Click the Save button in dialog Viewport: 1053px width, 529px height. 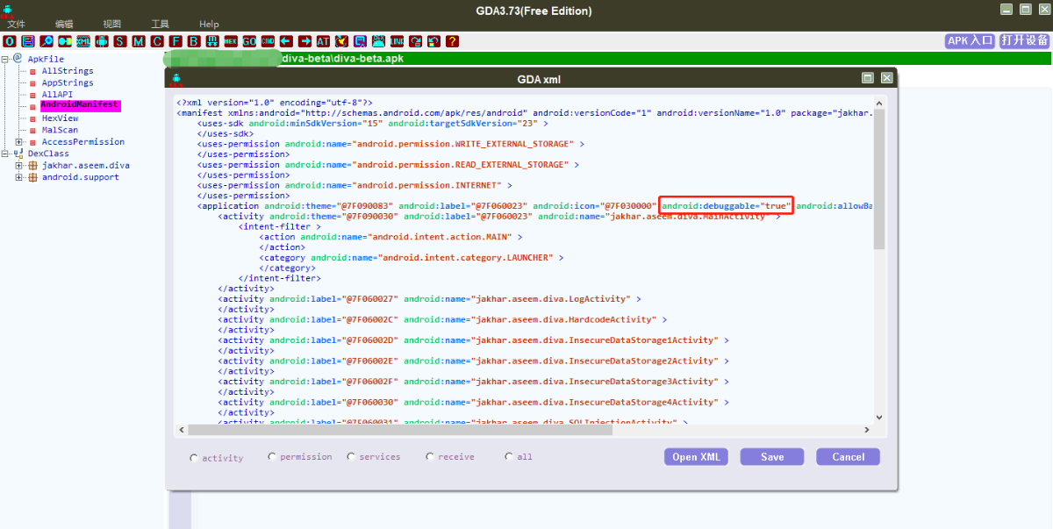(772, 457)
